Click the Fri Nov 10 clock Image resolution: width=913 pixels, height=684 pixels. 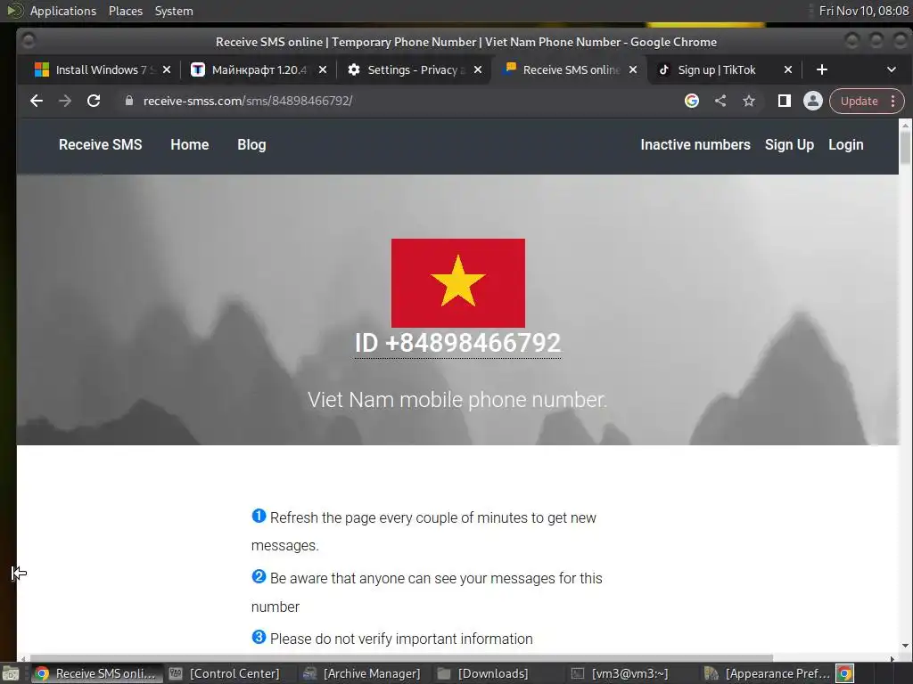(863, 11)
